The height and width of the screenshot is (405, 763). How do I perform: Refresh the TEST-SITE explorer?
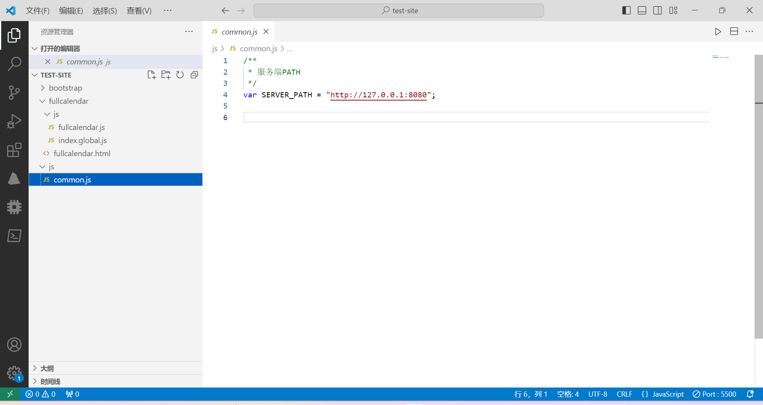(x=180, y=75)
